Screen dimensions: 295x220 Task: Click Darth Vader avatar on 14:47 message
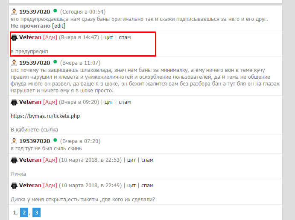pos(14,37)
